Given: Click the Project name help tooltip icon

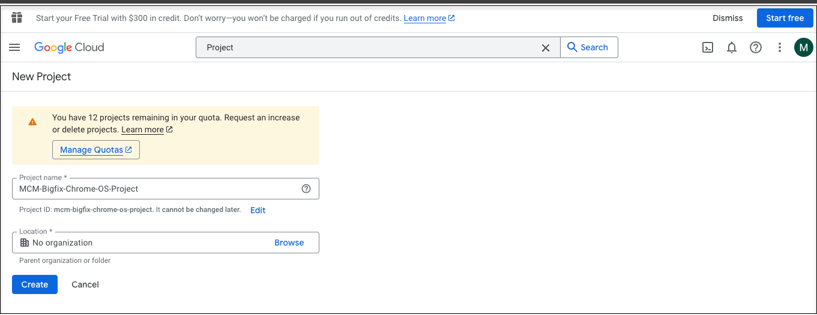Looking at the screenshot, I should (306, 189).
